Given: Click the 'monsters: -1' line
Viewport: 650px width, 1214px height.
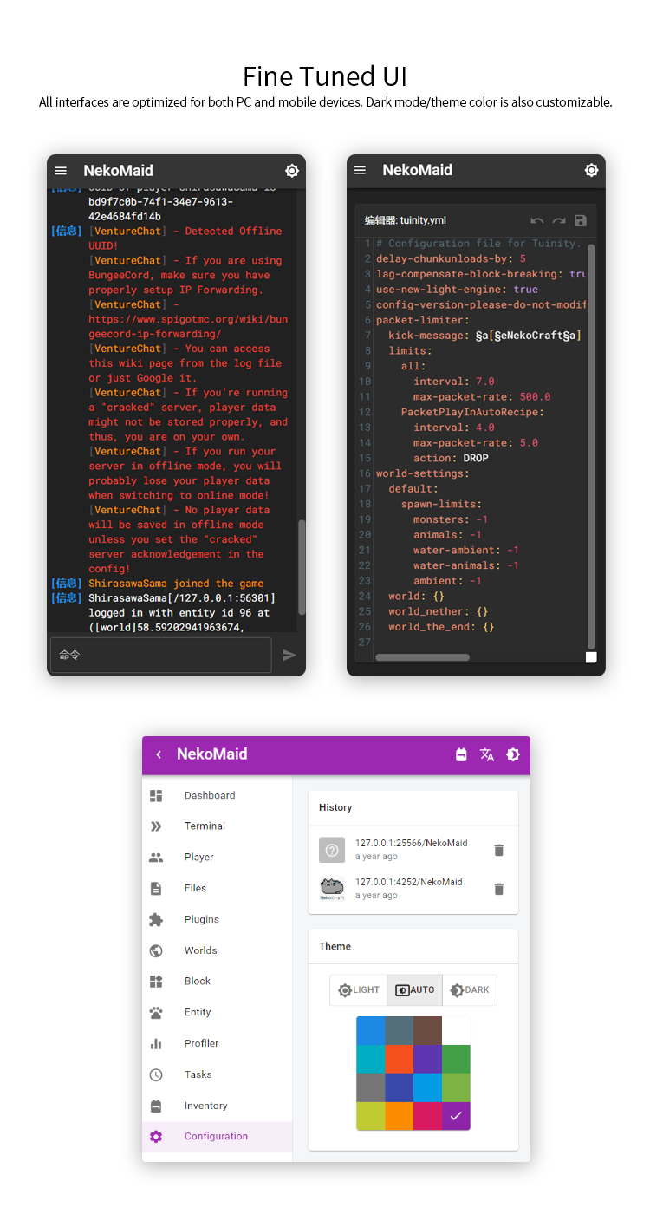Looking at the screenshot, I should (x=451, y=519).
